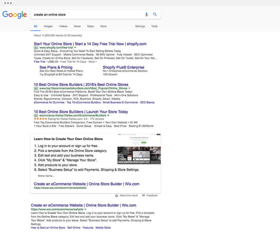
Task: Select the All results tab
Action: coord(35,26)
